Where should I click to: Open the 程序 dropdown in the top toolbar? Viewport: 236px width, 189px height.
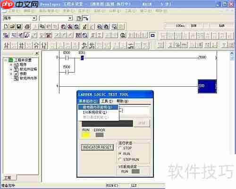[34, 18]
